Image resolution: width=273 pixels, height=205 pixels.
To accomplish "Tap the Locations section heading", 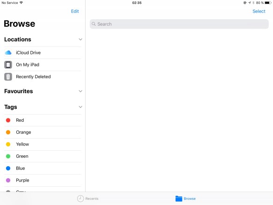I will (x=18, y=39).
